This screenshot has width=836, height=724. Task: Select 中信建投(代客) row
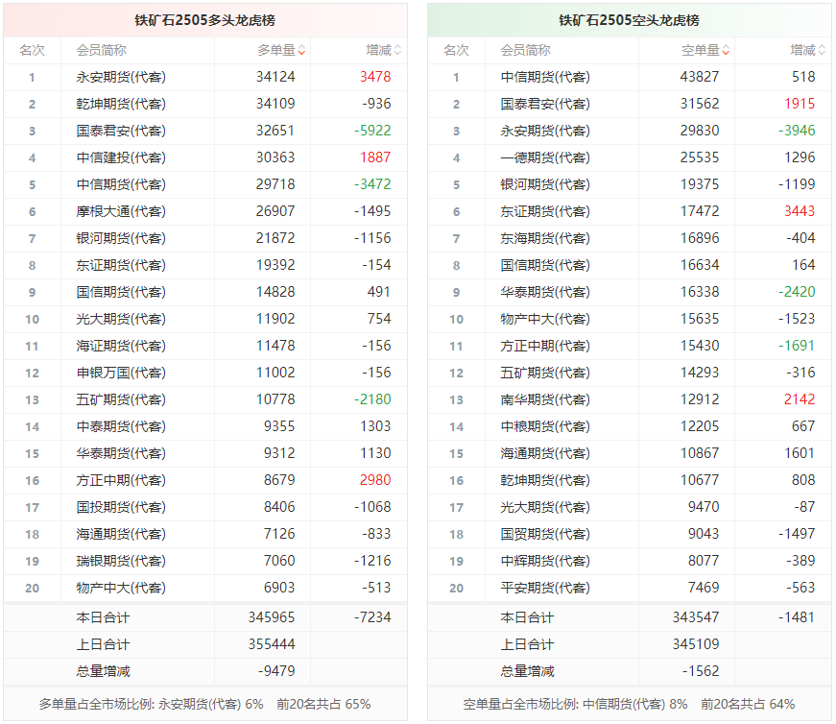(x=205, y=157)
